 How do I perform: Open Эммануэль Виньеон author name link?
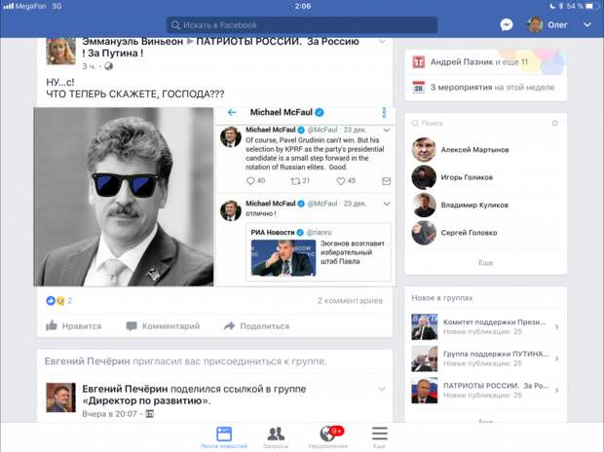(132, 42)
